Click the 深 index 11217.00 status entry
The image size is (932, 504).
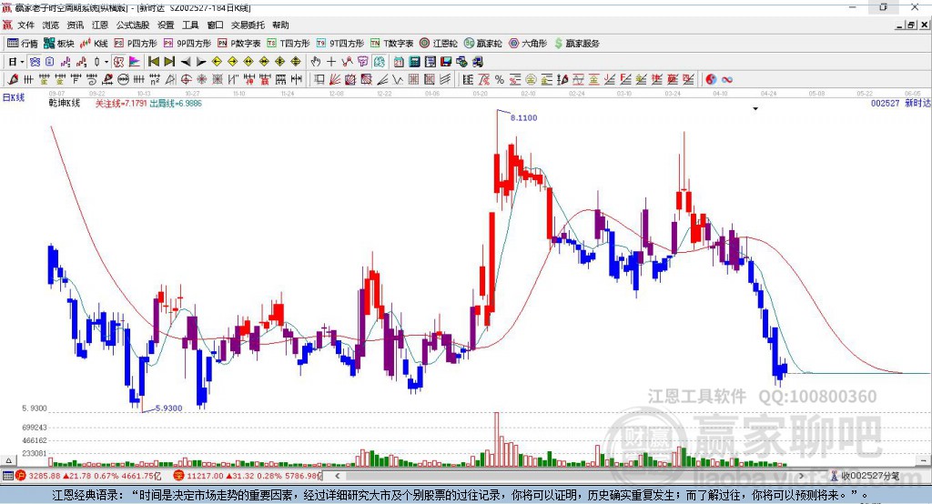247,476
